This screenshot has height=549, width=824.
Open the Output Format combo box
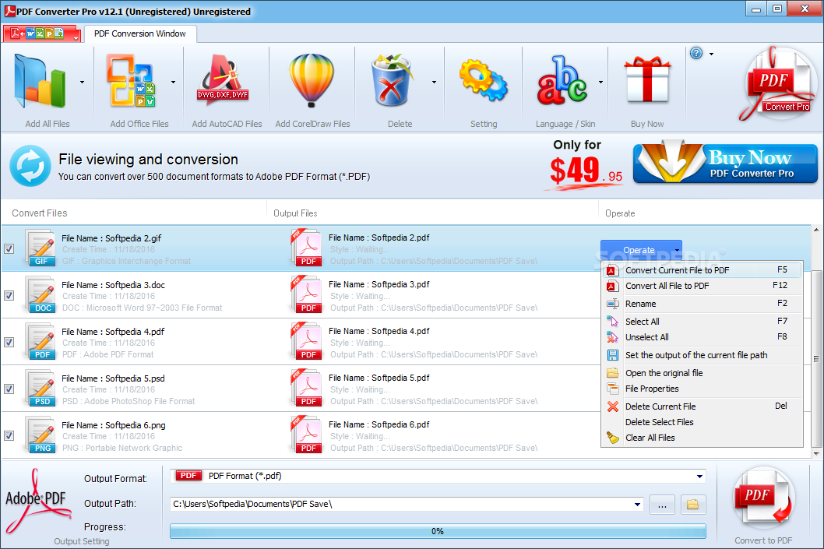[438, 476]
